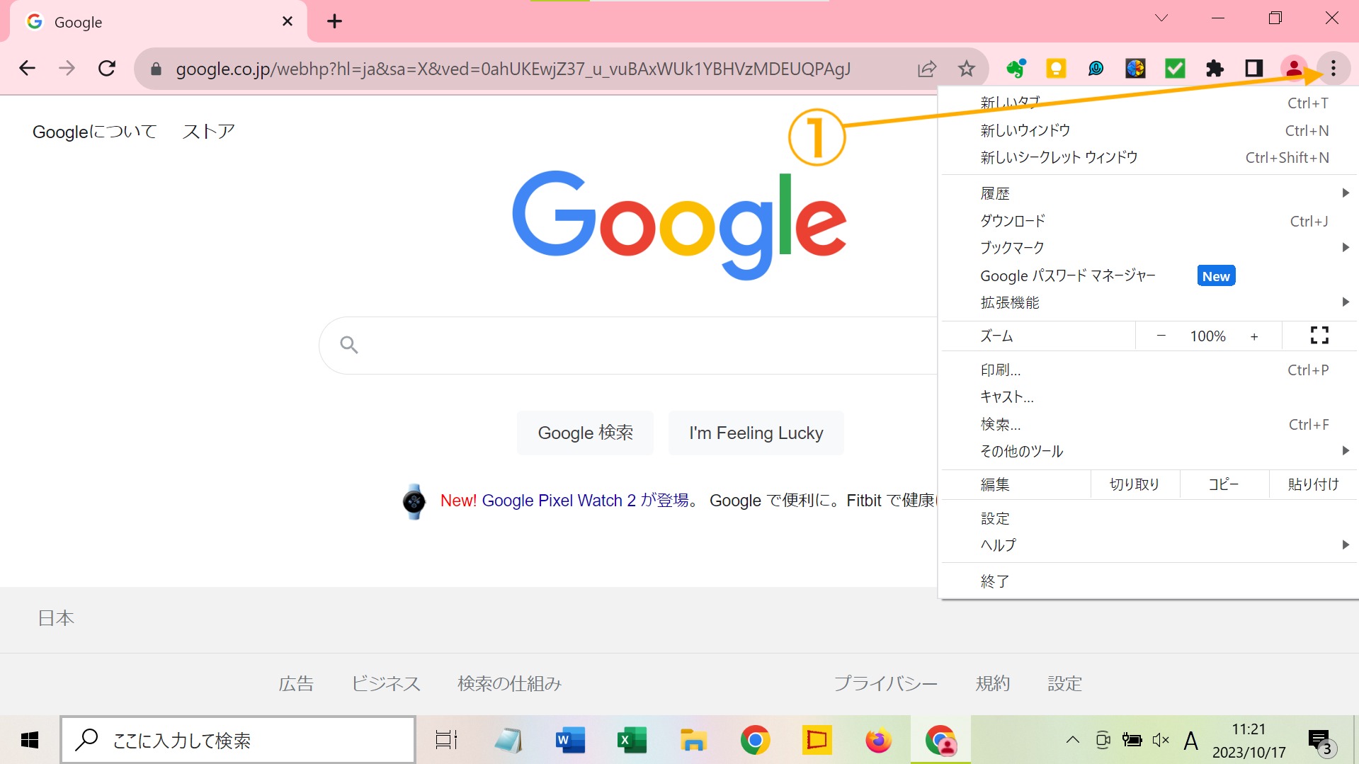Go forward with the arrow button
The width and height of the screenshot is (1359, 764).
pyautogui.click(x=67, y=69)
